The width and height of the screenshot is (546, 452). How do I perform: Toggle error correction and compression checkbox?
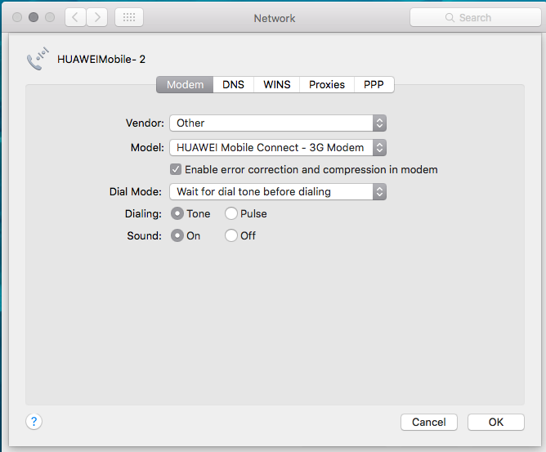(x=176, y=169)
